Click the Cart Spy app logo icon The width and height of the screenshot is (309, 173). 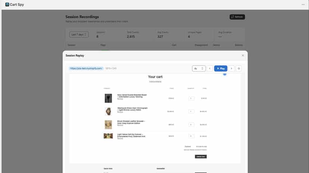pyautogui.click(x=7, y=4)
